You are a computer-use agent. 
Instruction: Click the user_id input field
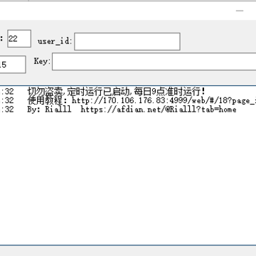[x=127, y=41]
